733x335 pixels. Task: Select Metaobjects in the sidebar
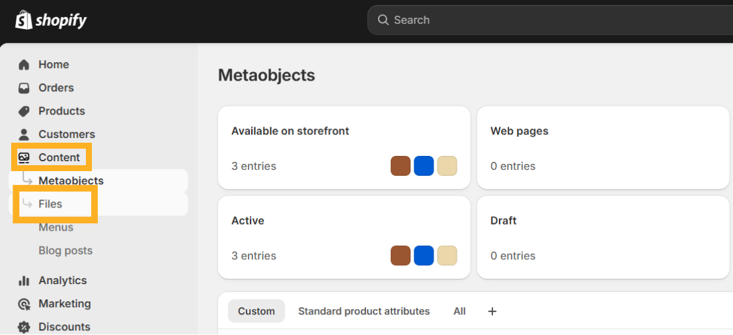point(71,180)
